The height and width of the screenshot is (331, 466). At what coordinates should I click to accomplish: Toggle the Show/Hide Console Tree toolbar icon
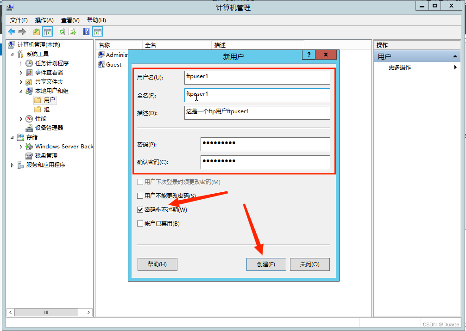pyautogui.click(x=48, y=32)
